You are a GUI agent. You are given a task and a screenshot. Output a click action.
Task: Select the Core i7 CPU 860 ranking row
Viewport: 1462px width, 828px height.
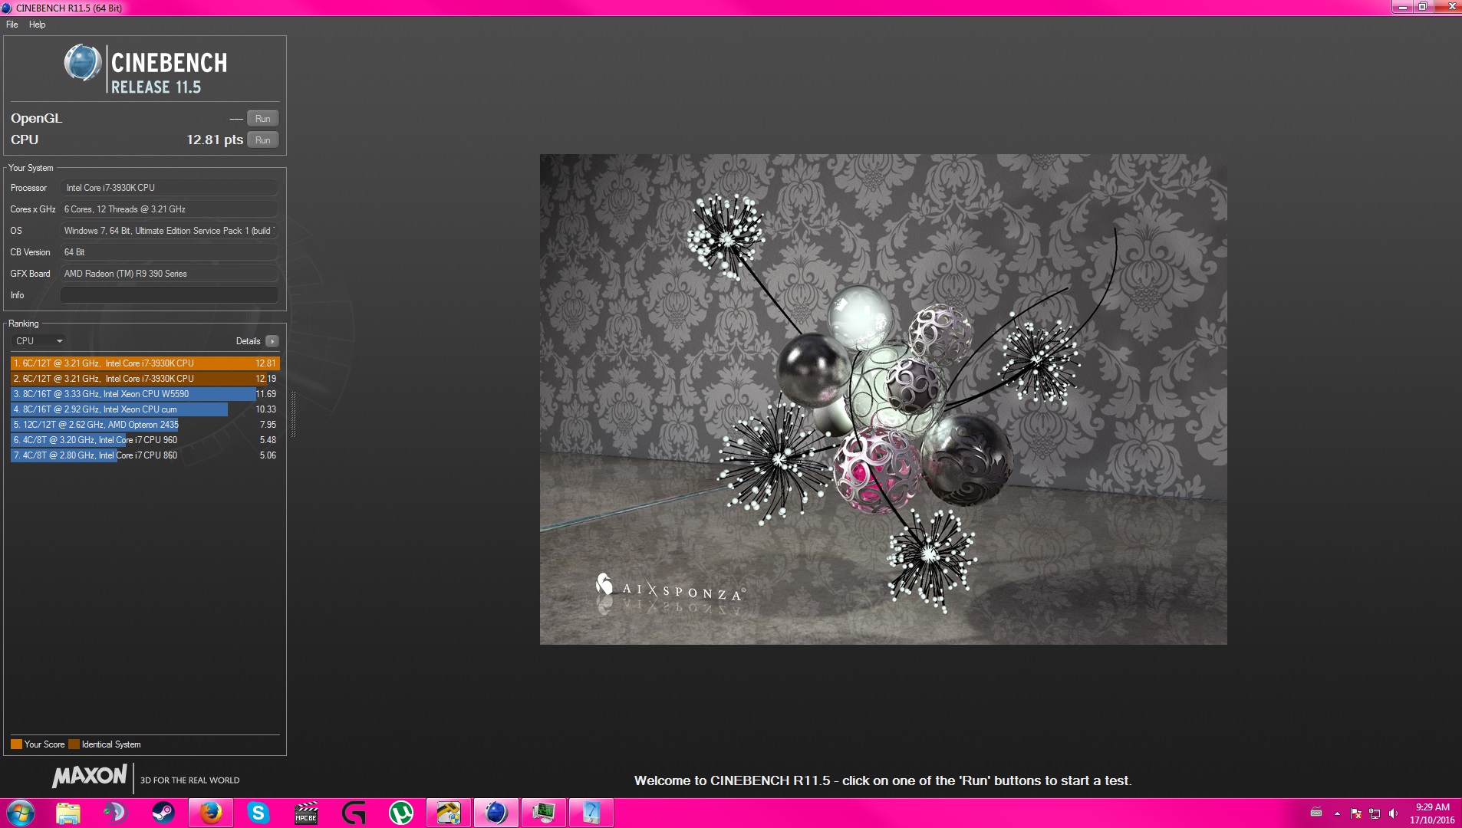[145, 455]
